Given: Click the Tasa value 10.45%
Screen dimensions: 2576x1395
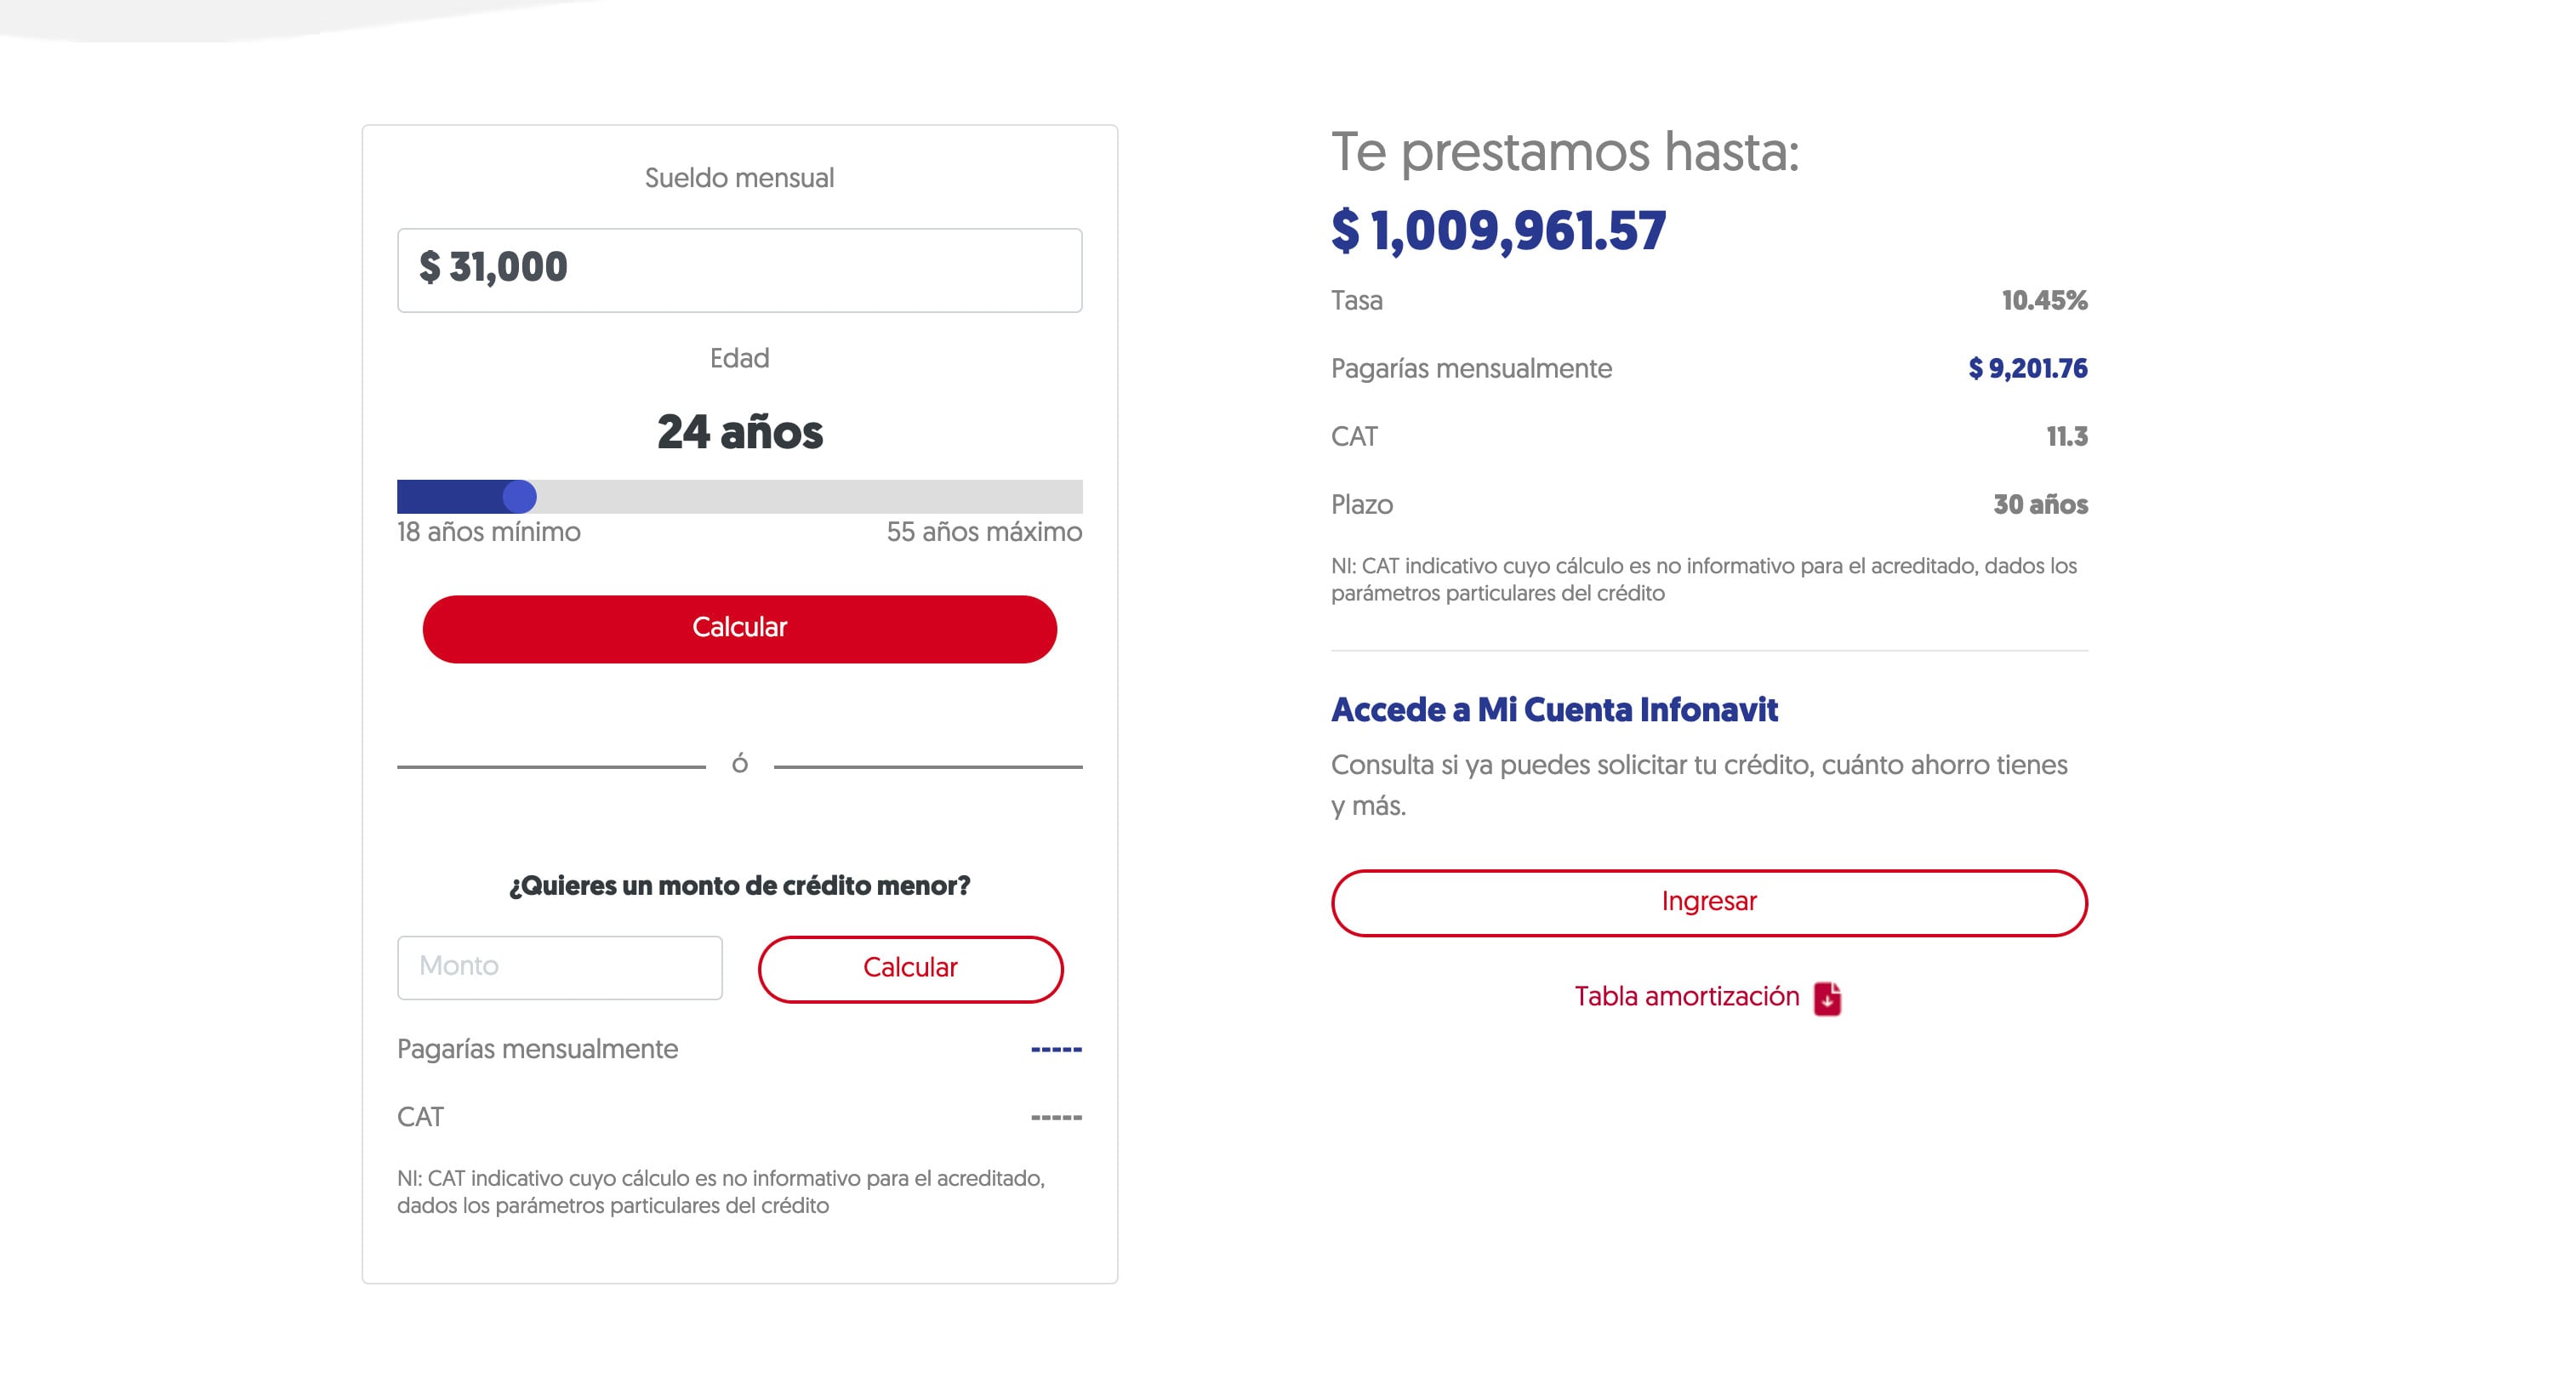Looking at the screenshot, I should (2043, 299).
